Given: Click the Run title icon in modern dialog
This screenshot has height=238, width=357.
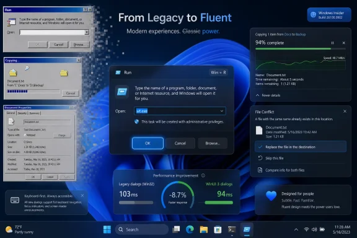Looking at the screenshot, I should click(x=118, y=73).
